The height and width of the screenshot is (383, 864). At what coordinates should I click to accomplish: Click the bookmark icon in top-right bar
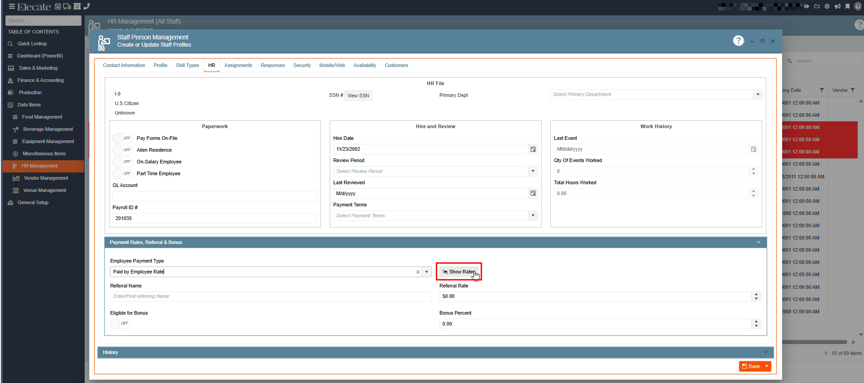(x=847, y=6)
